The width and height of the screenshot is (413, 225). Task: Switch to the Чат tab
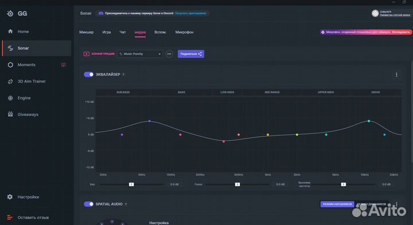pos(123,32)
